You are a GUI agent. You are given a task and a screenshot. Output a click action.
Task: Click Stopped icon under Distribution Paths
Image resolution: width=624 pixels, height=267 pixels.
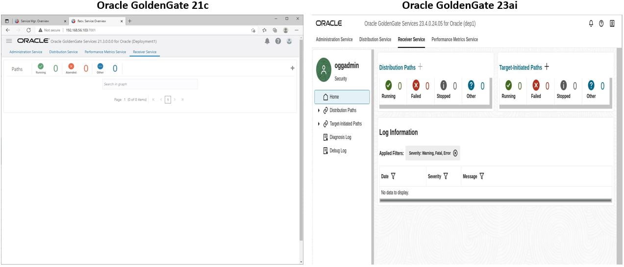click(444, 86)
